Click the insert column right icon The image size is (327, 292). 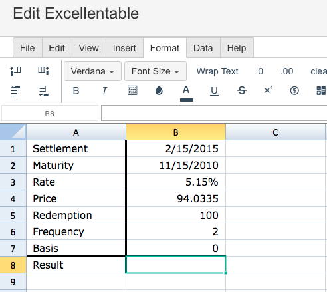click(x=43, y=71)
